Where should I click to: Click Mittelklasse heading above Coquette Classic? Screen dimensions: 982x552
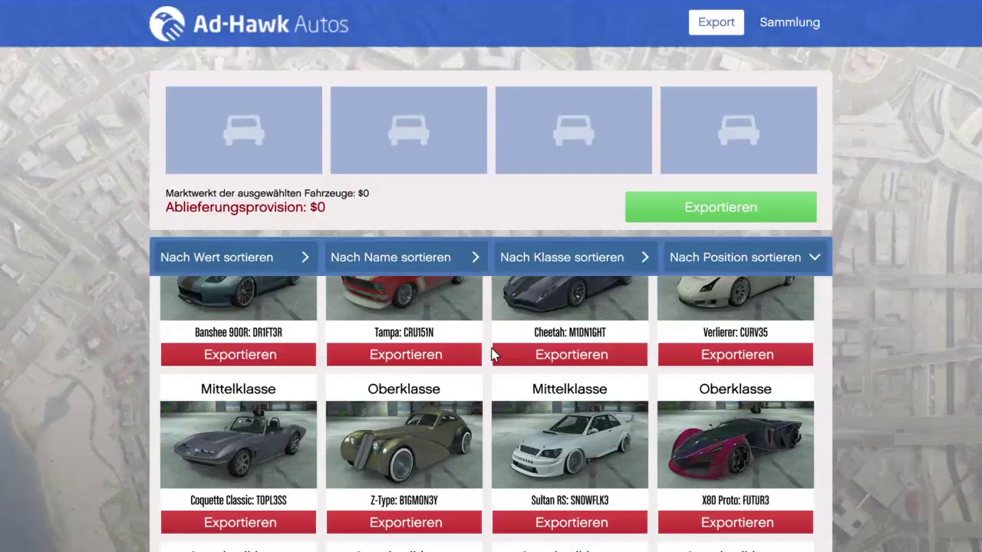coord(239,389)
